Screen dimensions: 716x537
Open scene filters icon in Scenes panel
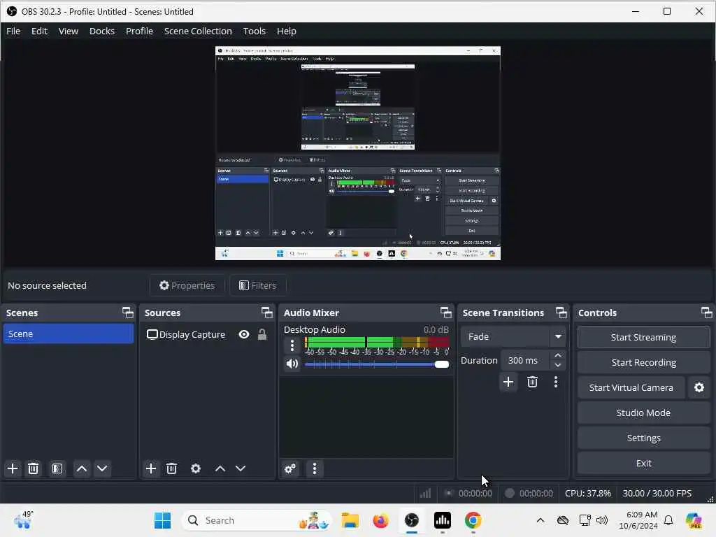click(57, 468)
